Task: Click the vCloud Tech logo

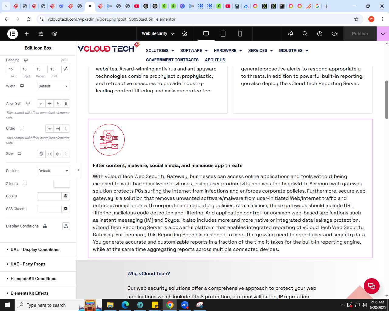Action: 108,47
